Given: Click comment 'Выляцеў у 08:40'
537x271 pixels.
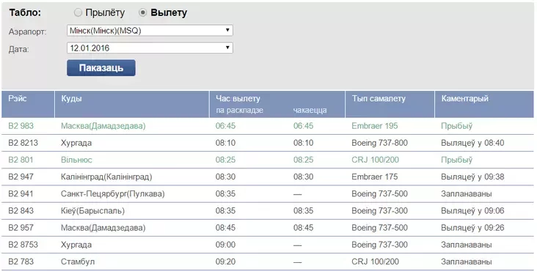Looking at the screenshot, I should [x=472, y=143].
